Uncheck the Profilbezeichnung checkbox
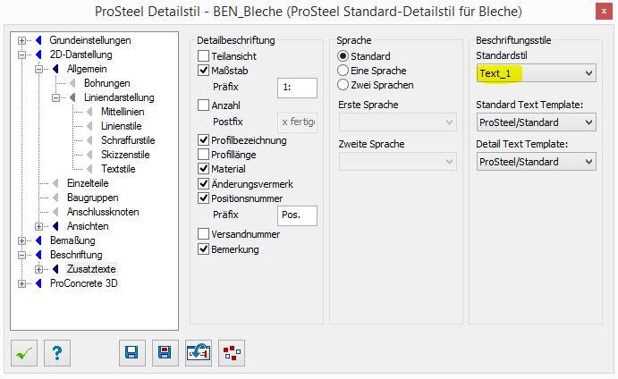Image resolution: width=618 pixels, height=379 pixels. point(203,139)
